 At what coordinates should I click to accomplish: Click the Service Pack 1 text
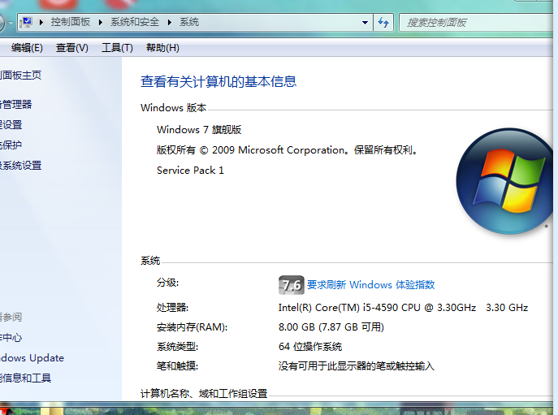tap(190, 171)
